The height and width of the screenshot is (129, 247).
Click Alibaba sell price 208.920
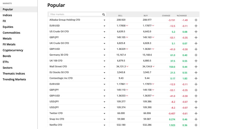point(121,20)
